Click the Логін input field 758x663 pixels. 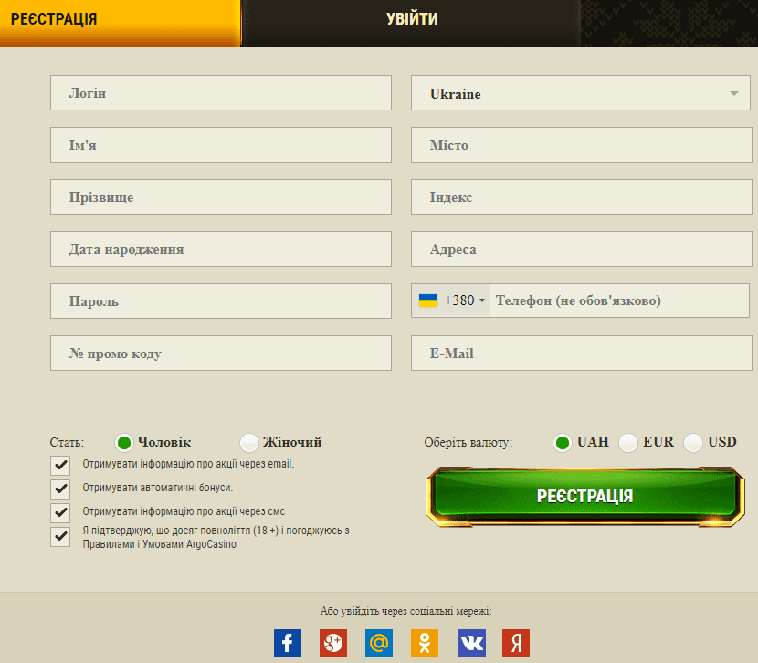[221, 93]
